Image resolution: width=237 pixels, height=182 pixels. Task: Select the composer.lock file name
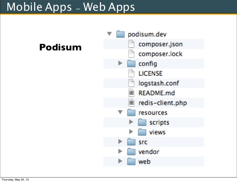click(160, 54)
